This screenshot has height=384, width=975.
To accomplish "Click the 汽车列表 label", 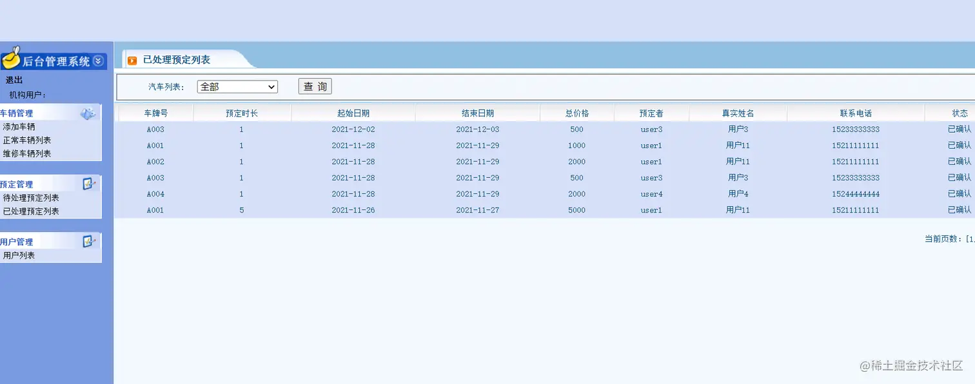I will [166, 87].
